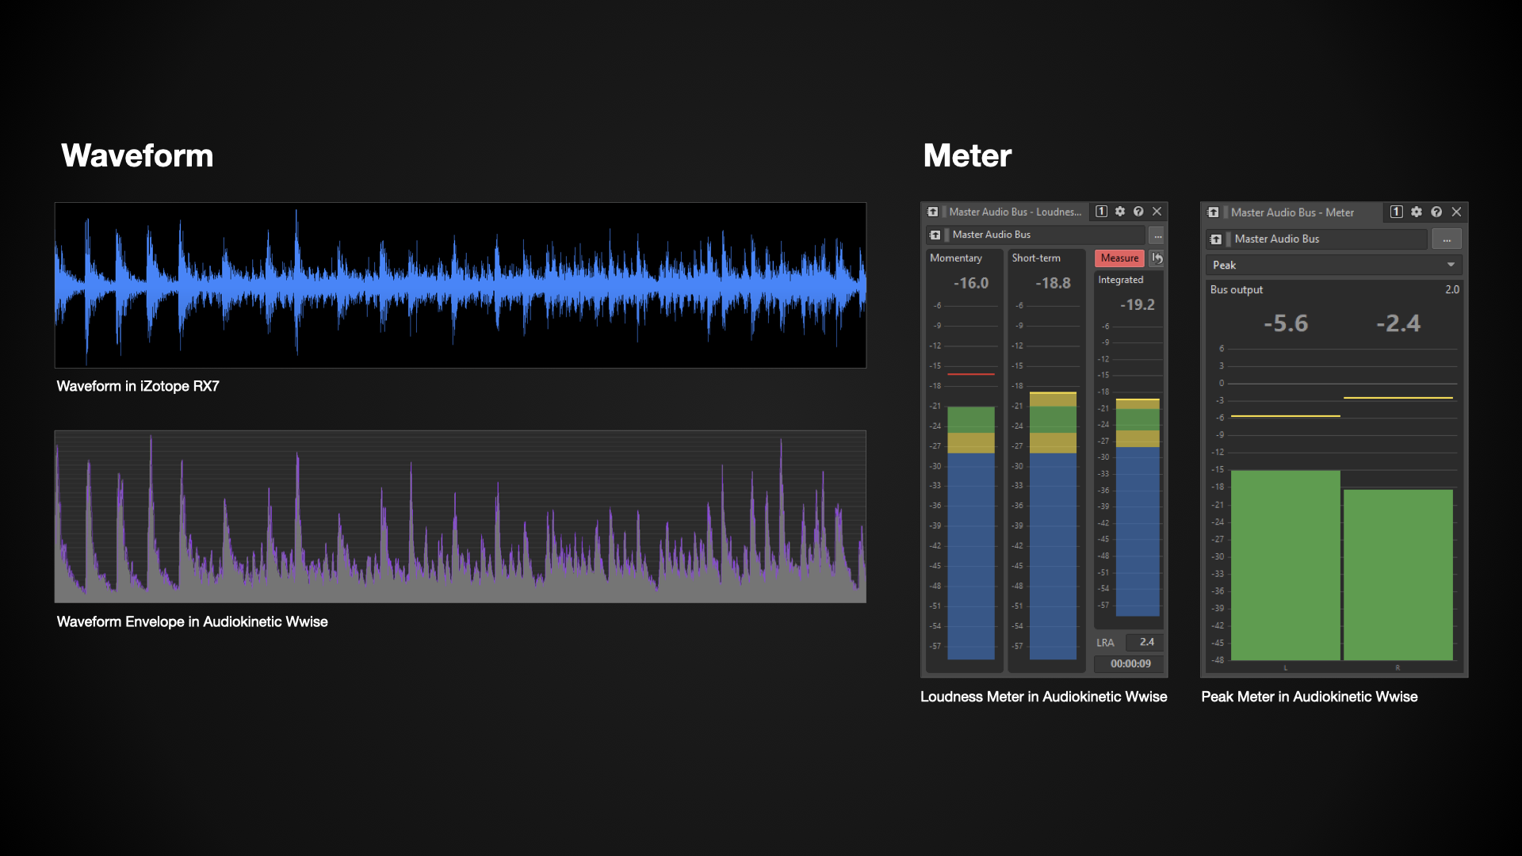
Task: Click the Momentary loudness bar meter
Action: coord(971,533)
